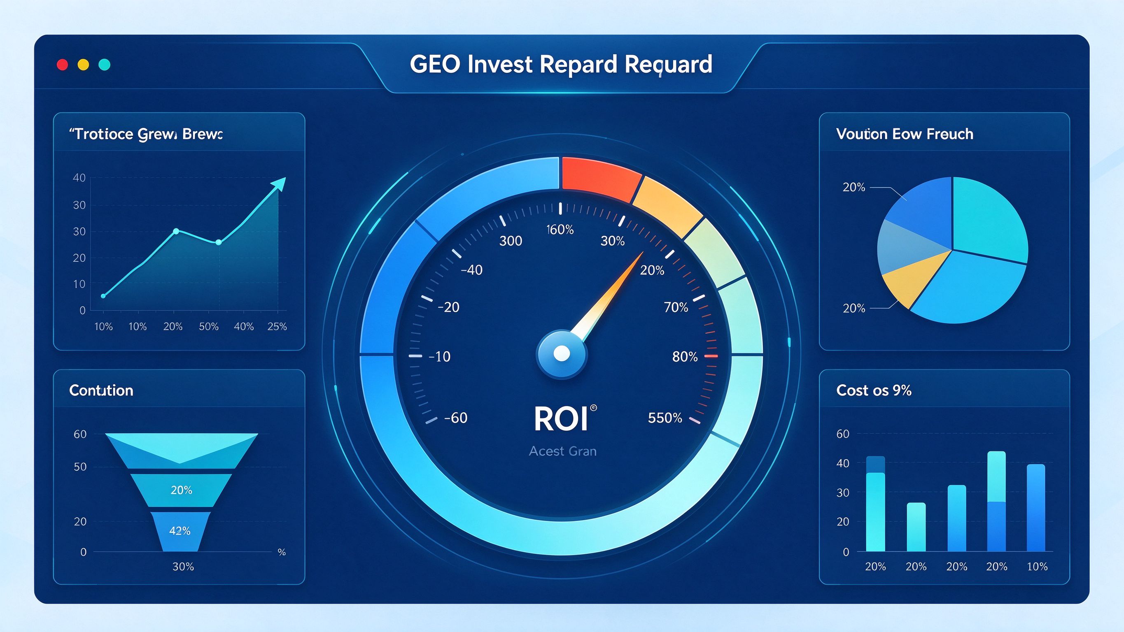The height and width of the screenshot is (632, 1124).
Task: Select the funnel segment labeled 42%
Action: (180, 531)
